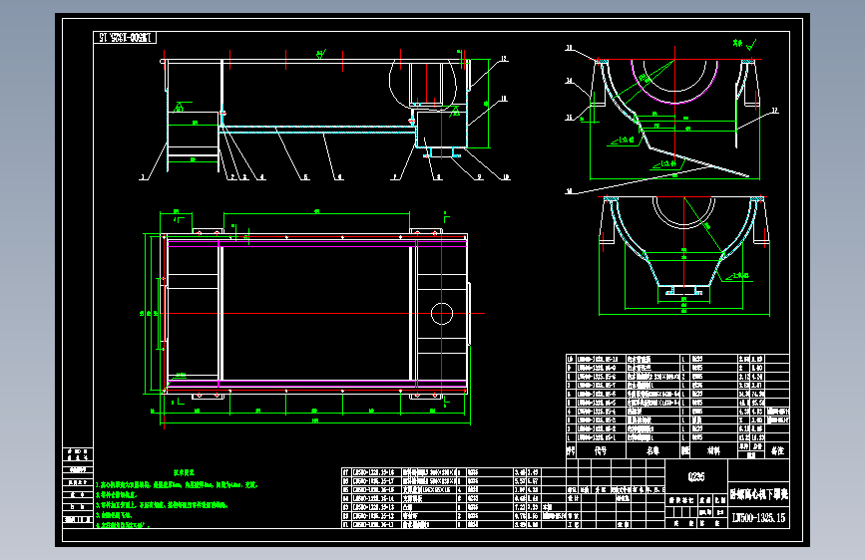Click the drawing title 卧螺离心机下罩壳
Viewport: 865px width, 560px height.
(758, 494)
